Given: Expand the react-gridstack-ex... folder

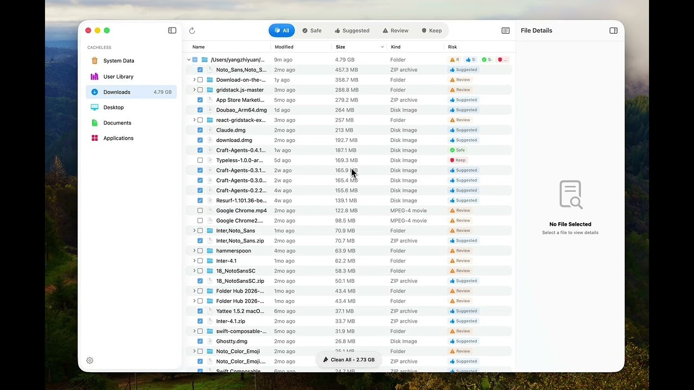Looking at the screenshot, I should (194, 120).
